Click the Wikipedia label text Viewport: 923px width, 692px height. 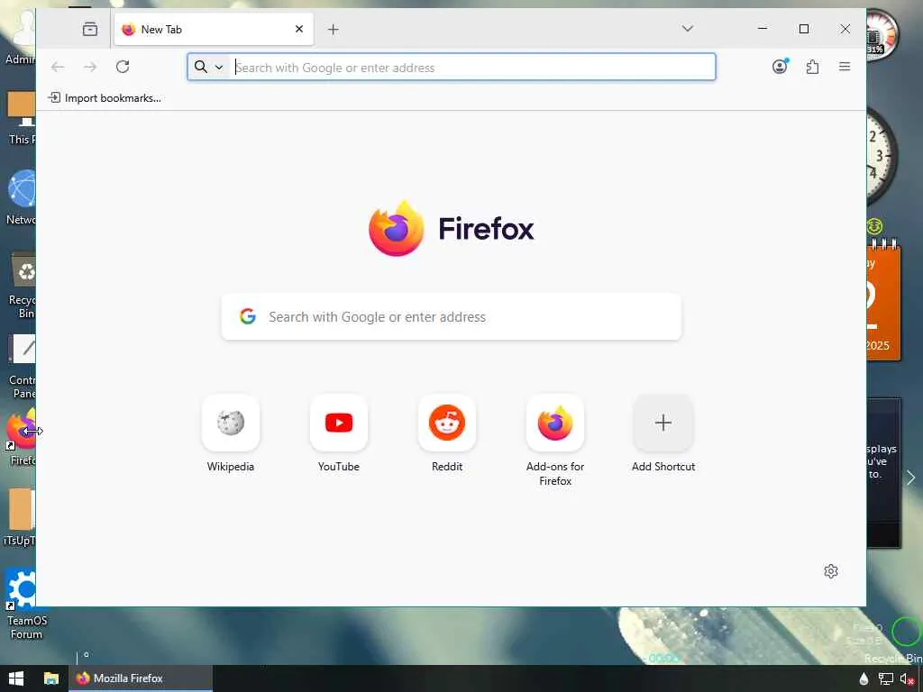click(230, 467)
